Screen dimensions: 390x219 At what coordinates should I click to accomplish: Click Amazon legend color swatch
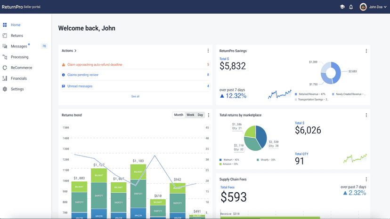220,164
